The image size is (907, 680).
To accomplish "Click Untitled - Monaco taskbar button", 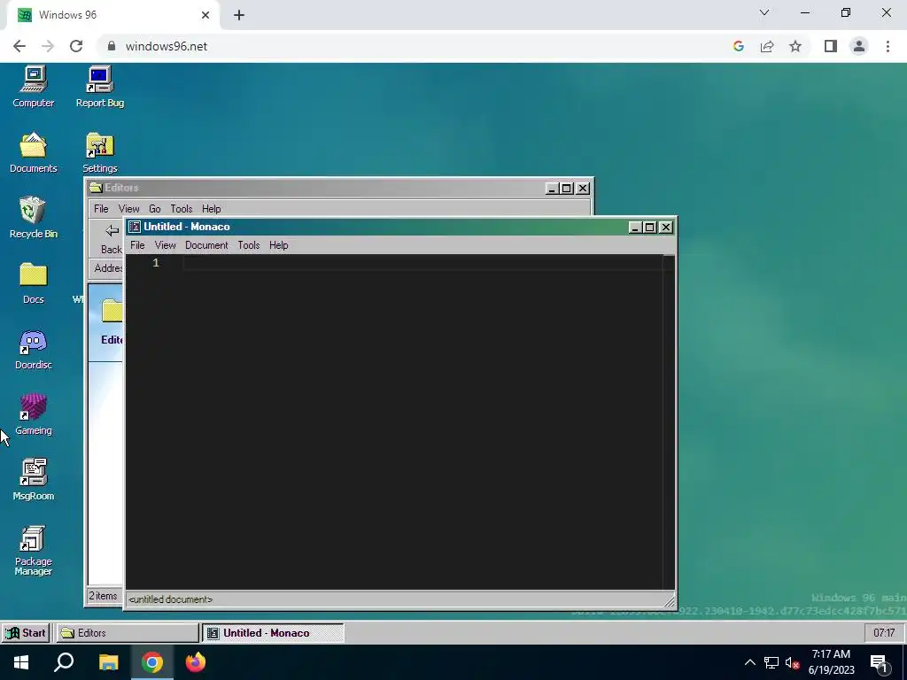I will (x=273, y=632).
